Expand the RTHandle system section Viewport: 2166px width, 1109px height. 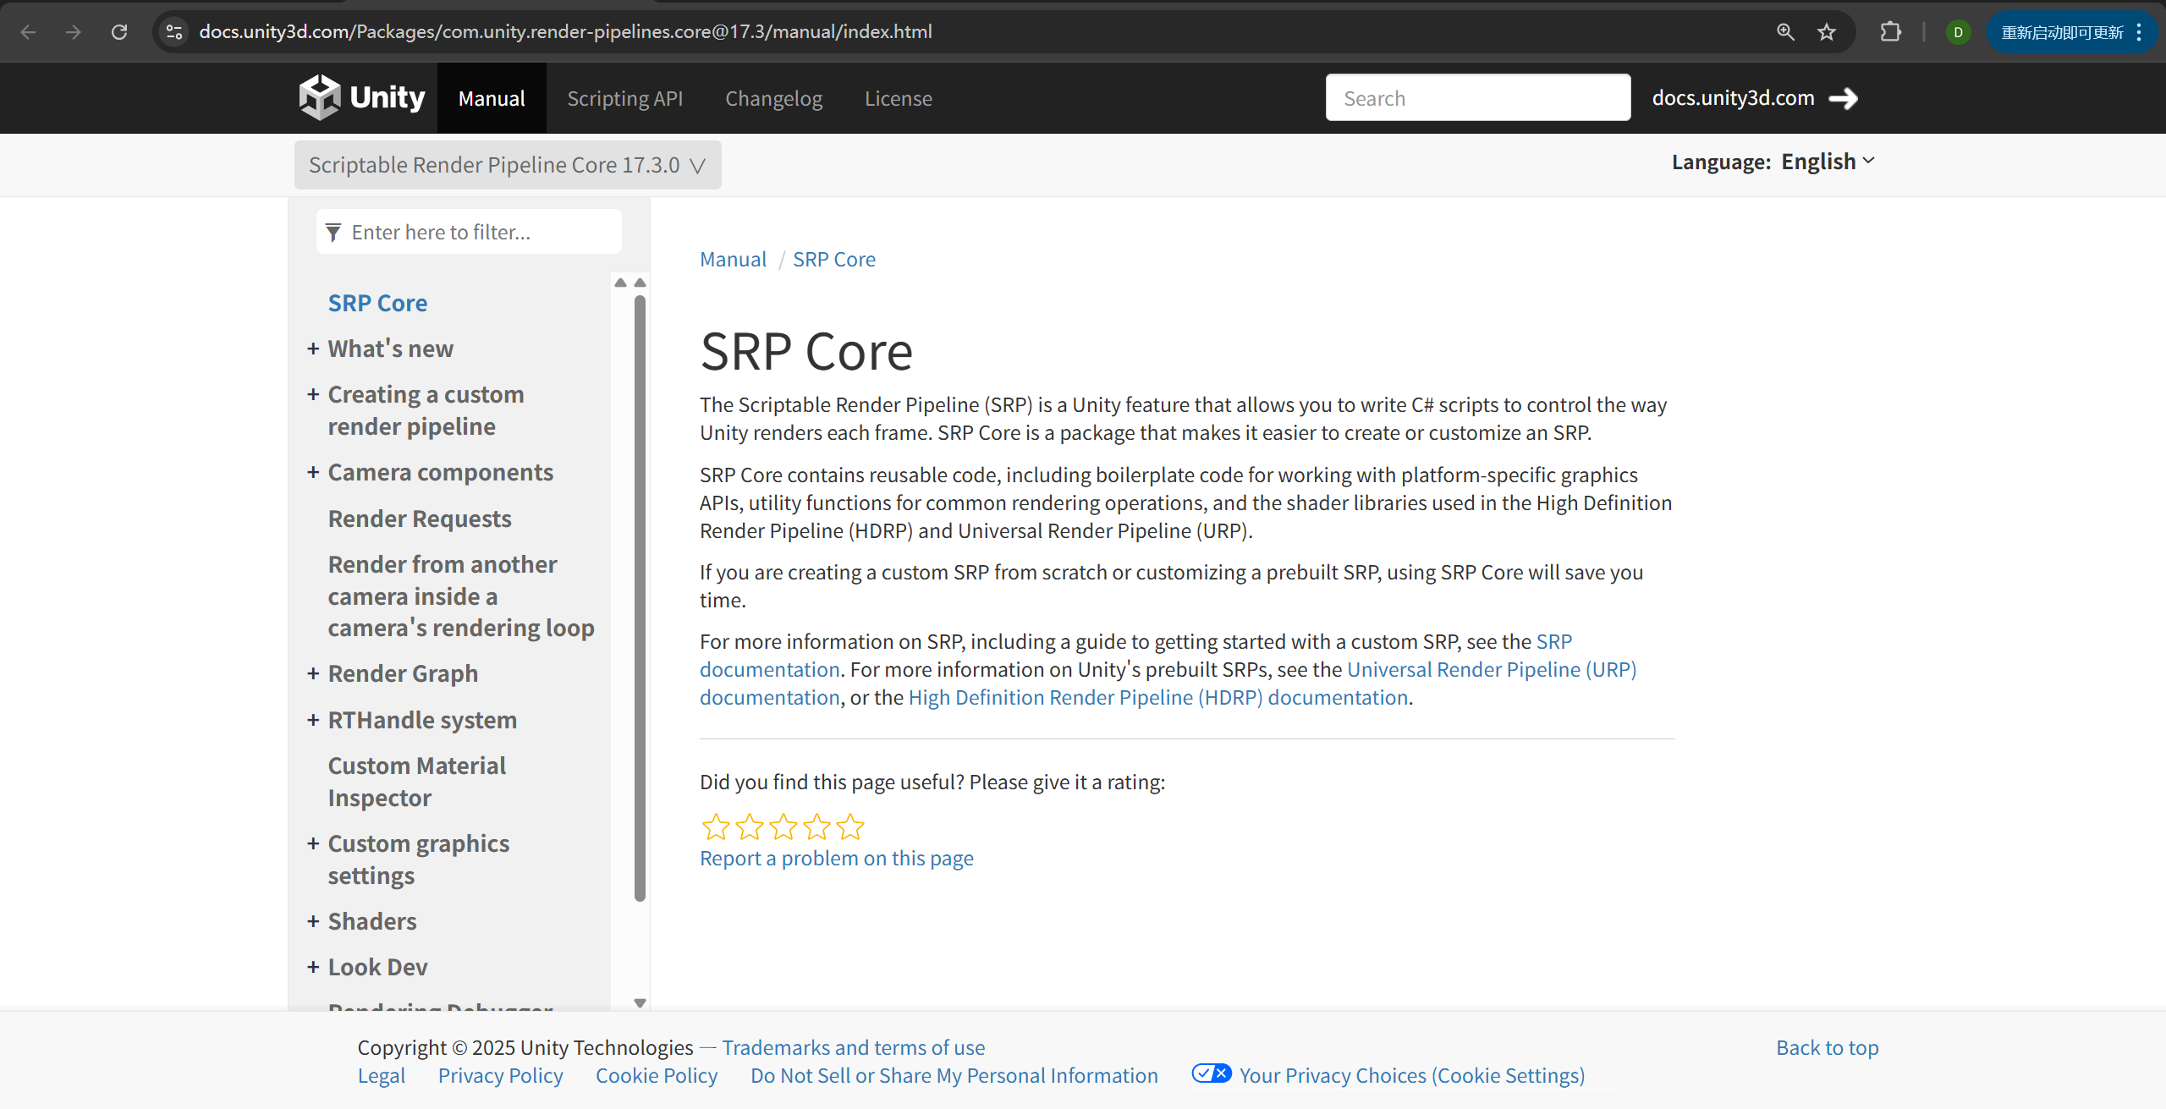click(x=312, y=720)
